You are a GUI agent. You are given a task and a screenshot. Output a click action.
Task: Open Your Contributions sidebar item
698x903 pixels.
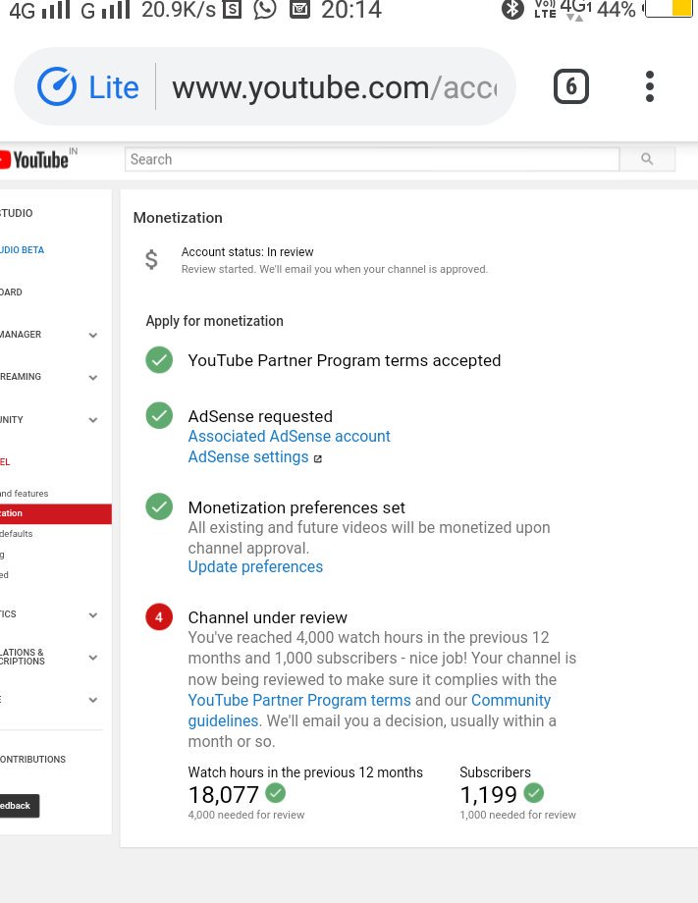tap(32, 759)
